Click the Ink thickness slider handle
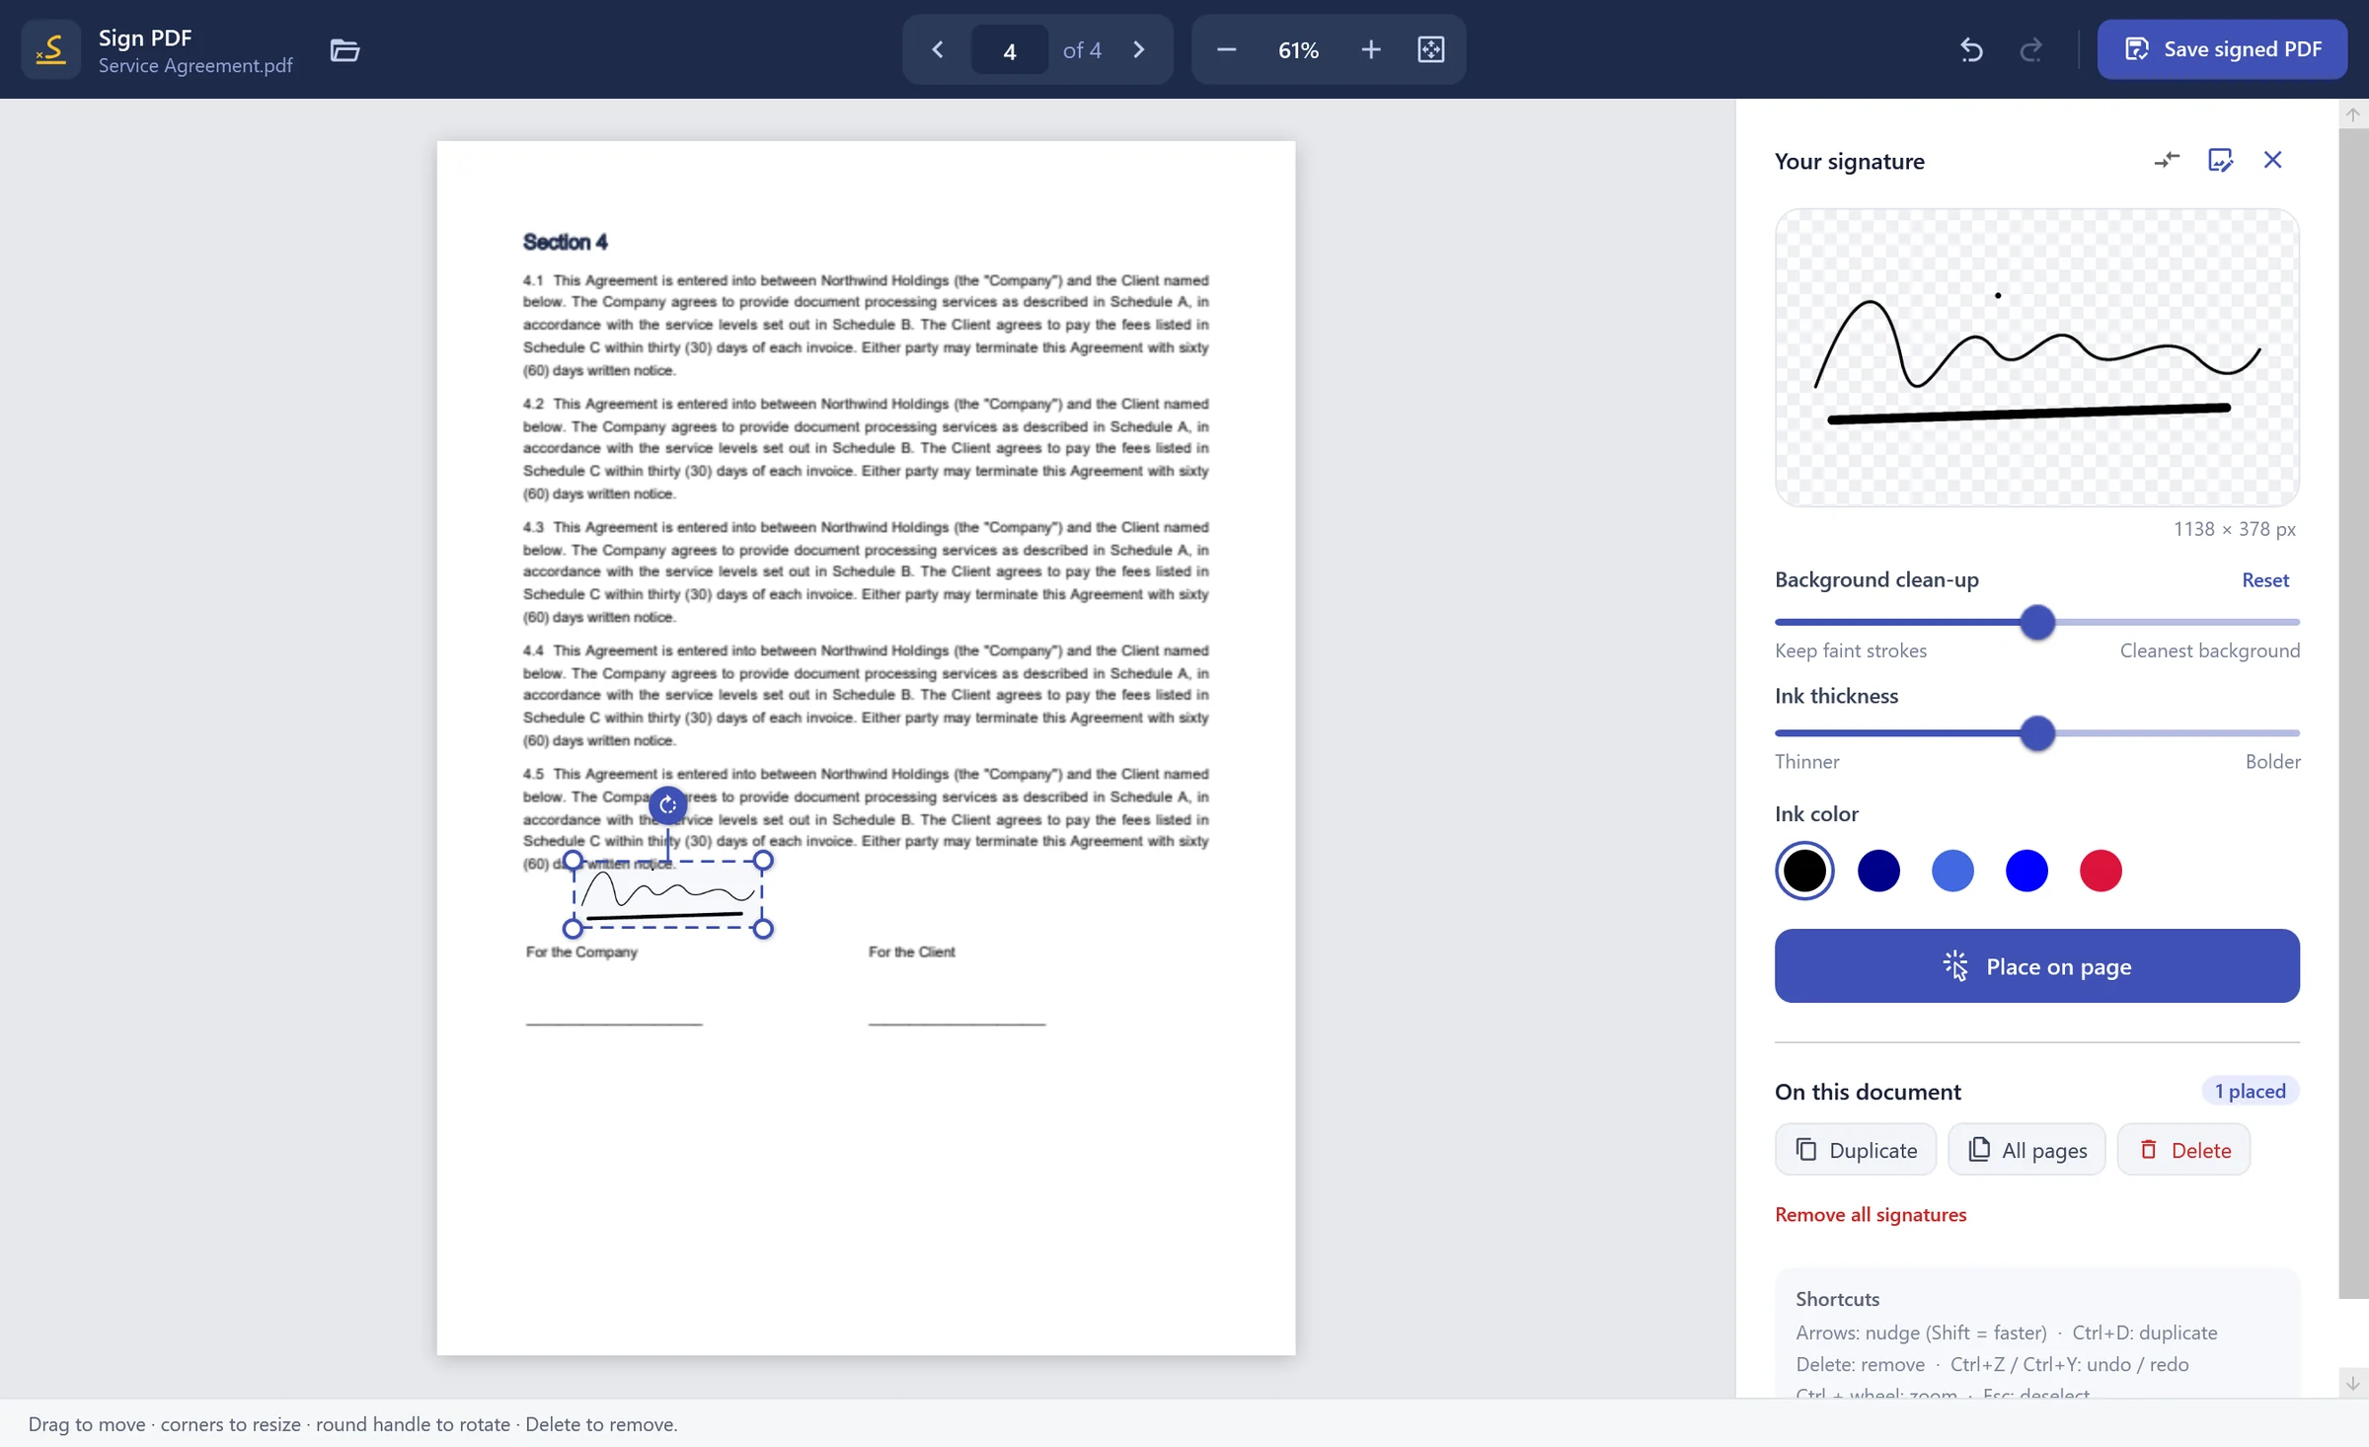 tap(2037, 733)
